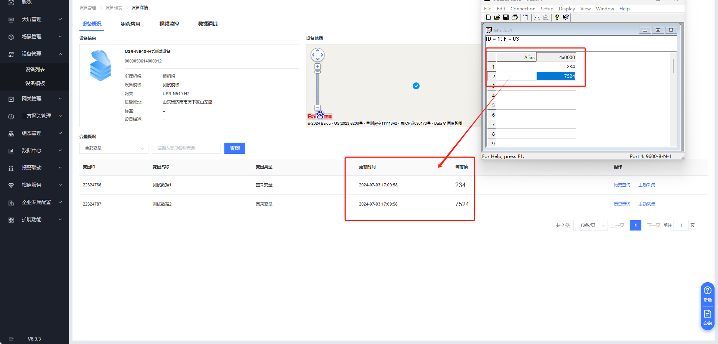Click the map zoom slider handle
718x344 pixels.
[x=318, y=72]
